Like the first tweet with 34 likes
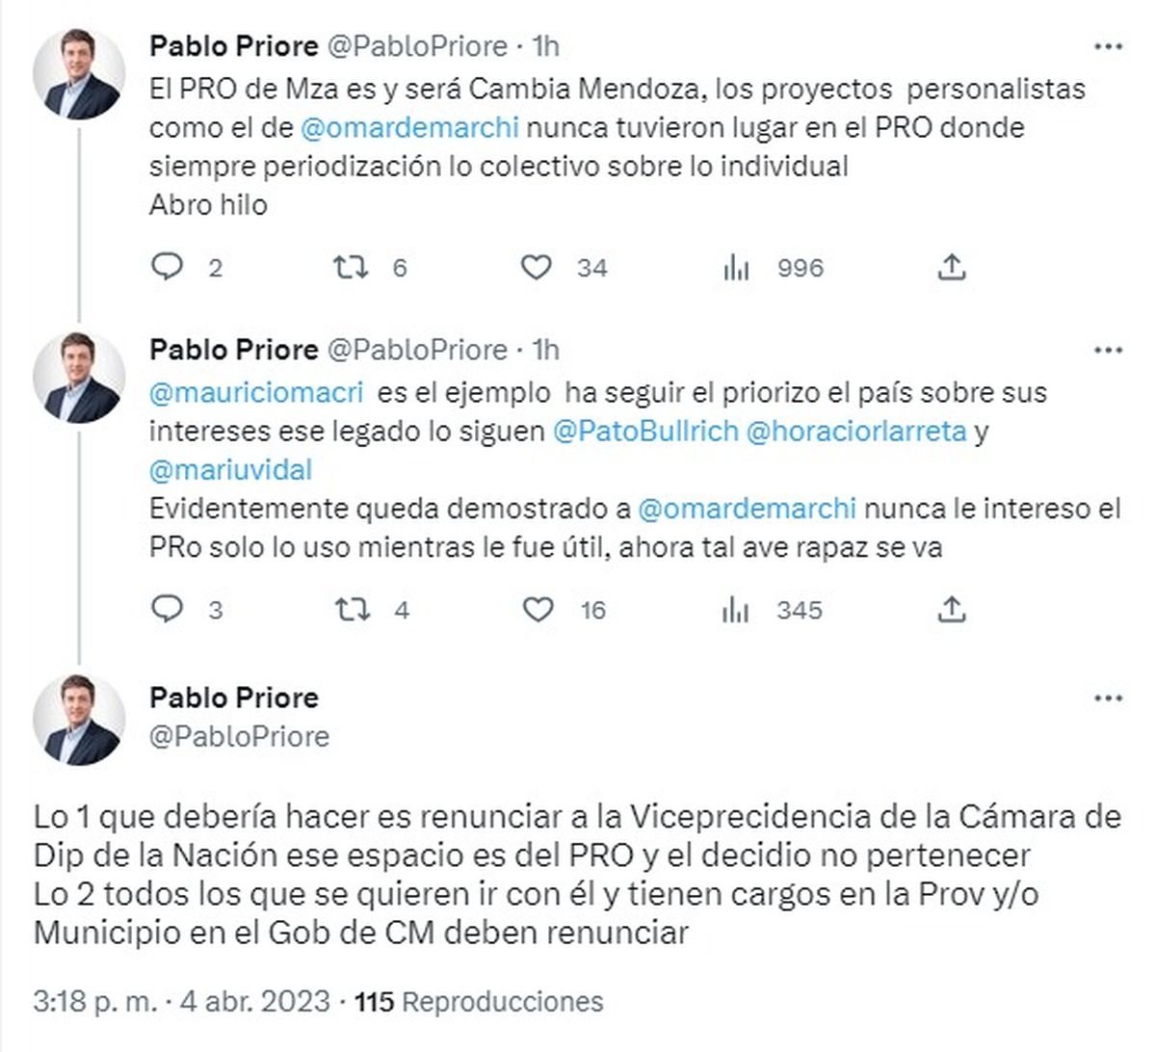The image size is (1156, 1052). tap(536, 267)
